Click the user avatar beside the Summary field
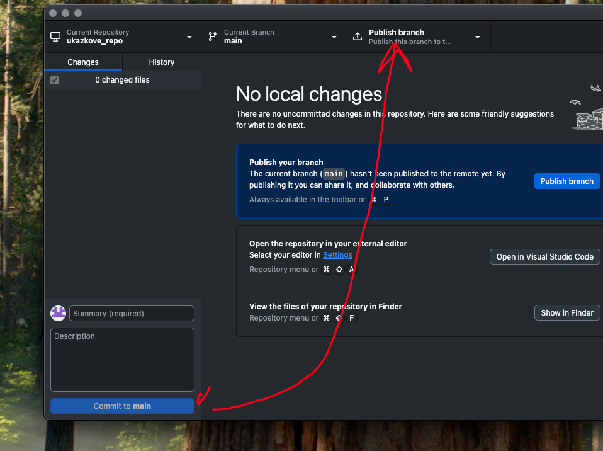Screen dimensions: 603x451 (58, 313)
